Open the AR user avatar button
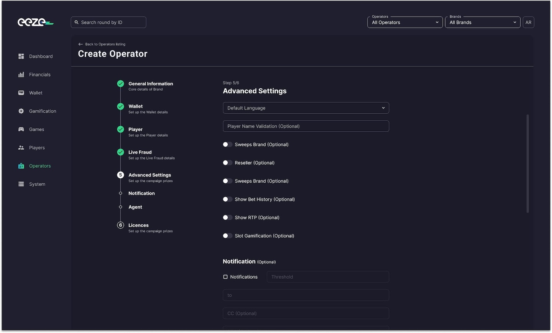Image resolution: width=552 pixels, height=333 pixels. [x=528, y=22]
